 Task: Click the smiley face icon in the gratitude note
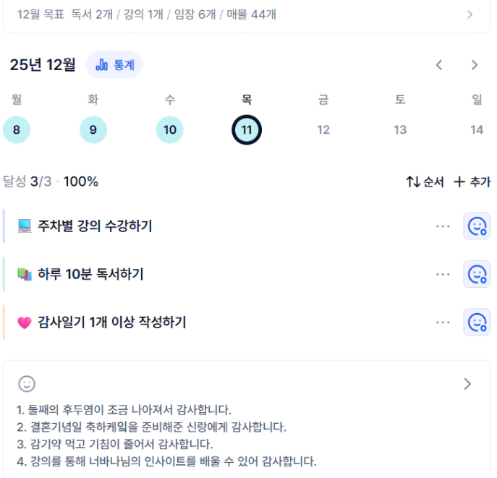27,384
